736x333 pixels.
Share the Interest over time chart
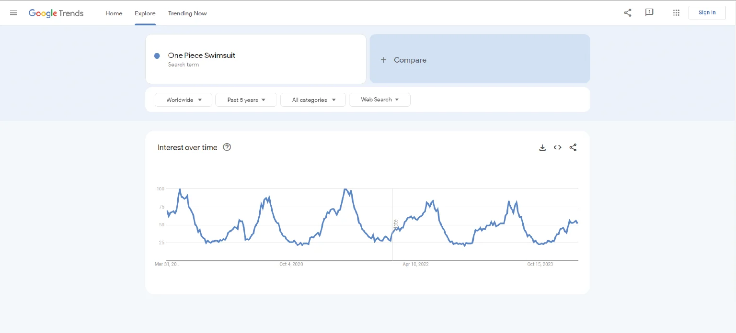tap(573, 148)
